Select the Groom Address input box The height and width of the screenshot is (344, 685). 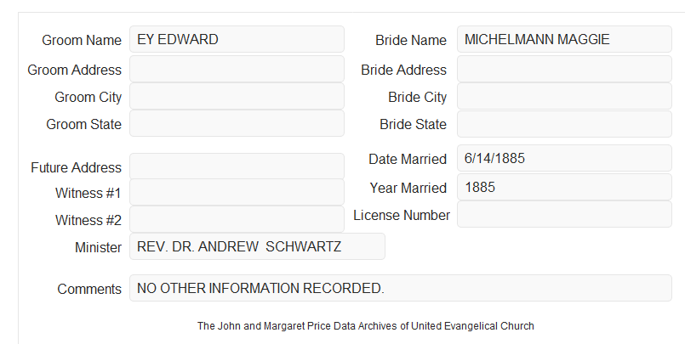tap(237, 69)
